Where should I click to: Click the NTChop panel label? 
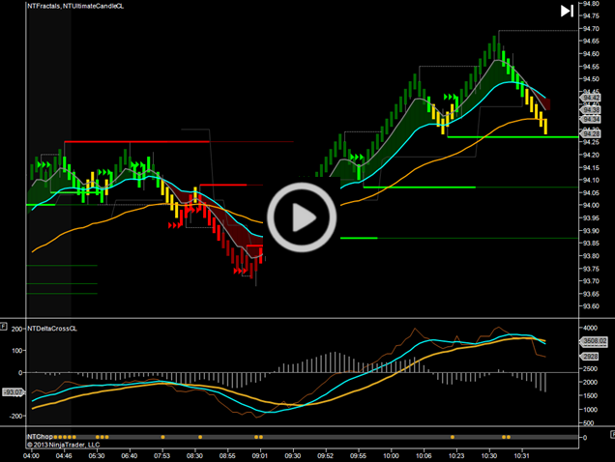click(43, 437)
